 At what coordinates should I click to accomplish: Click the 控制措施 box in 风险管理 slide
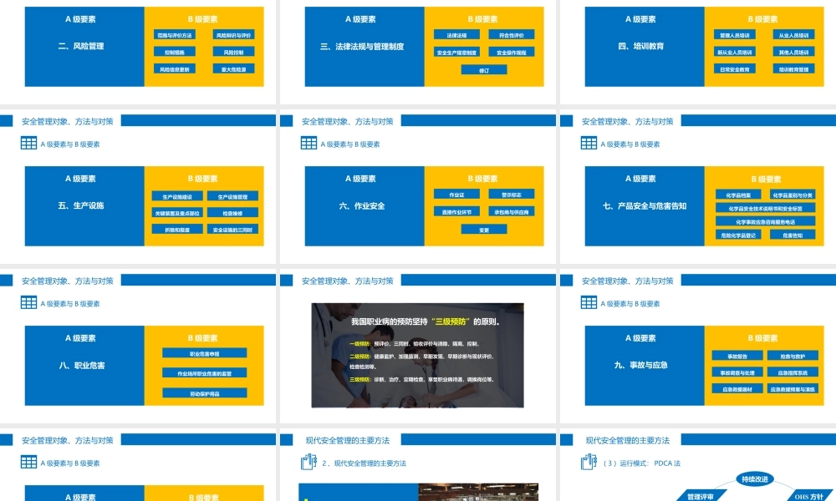175,52
